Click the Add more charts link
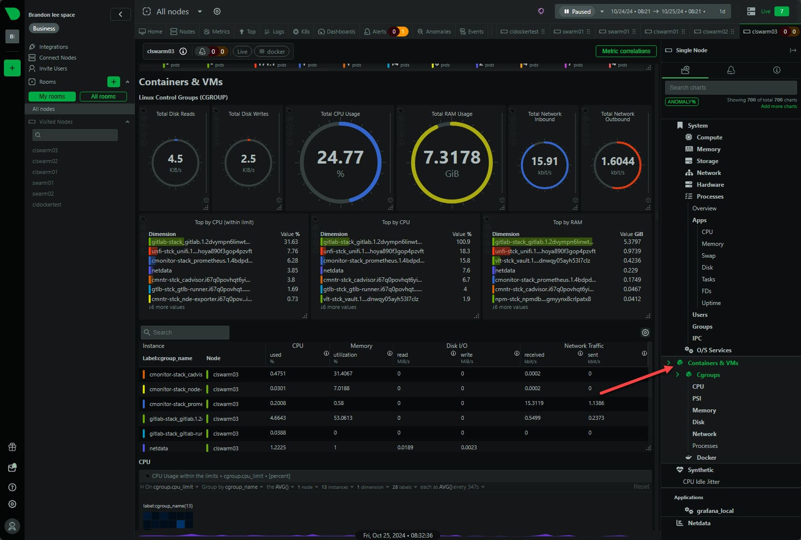 click(778, 106)
